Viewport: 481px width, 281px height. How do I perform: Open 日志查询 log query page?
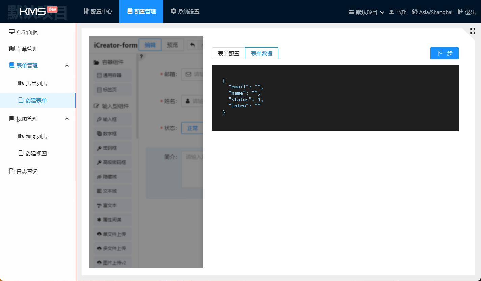click(27, 172)
